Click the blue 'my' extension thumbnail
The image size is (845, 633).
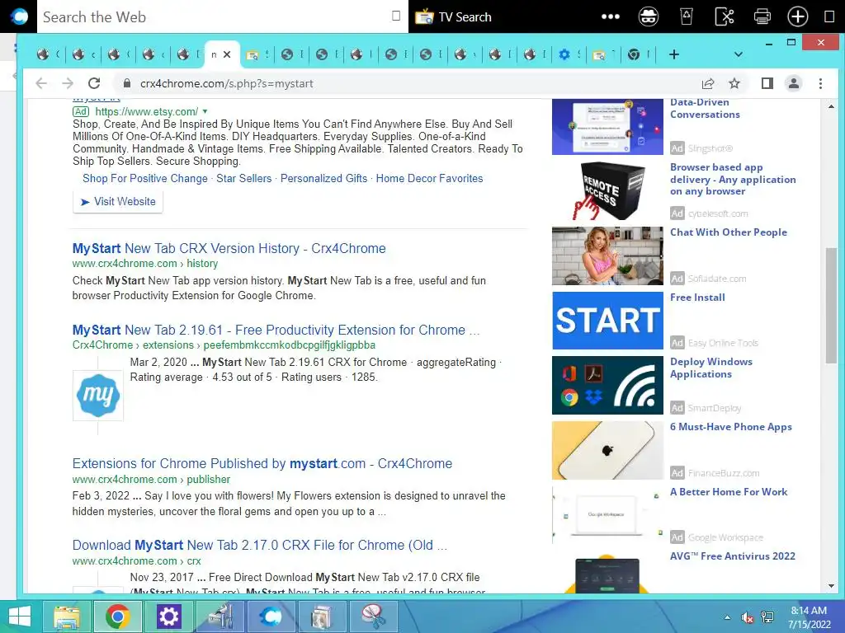98,395
